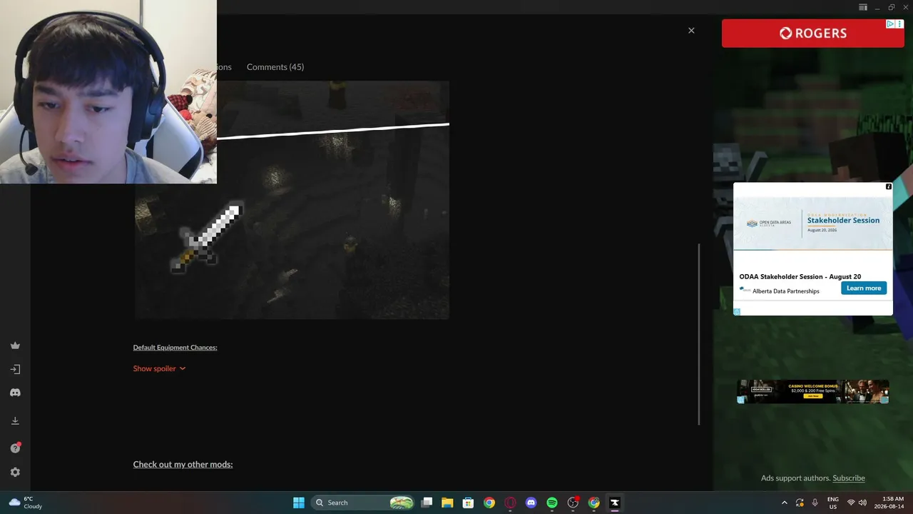The width and height of the screenshot is (913, 514).
Task: Open the weather widget showing Cloudy
Action: 26,503
